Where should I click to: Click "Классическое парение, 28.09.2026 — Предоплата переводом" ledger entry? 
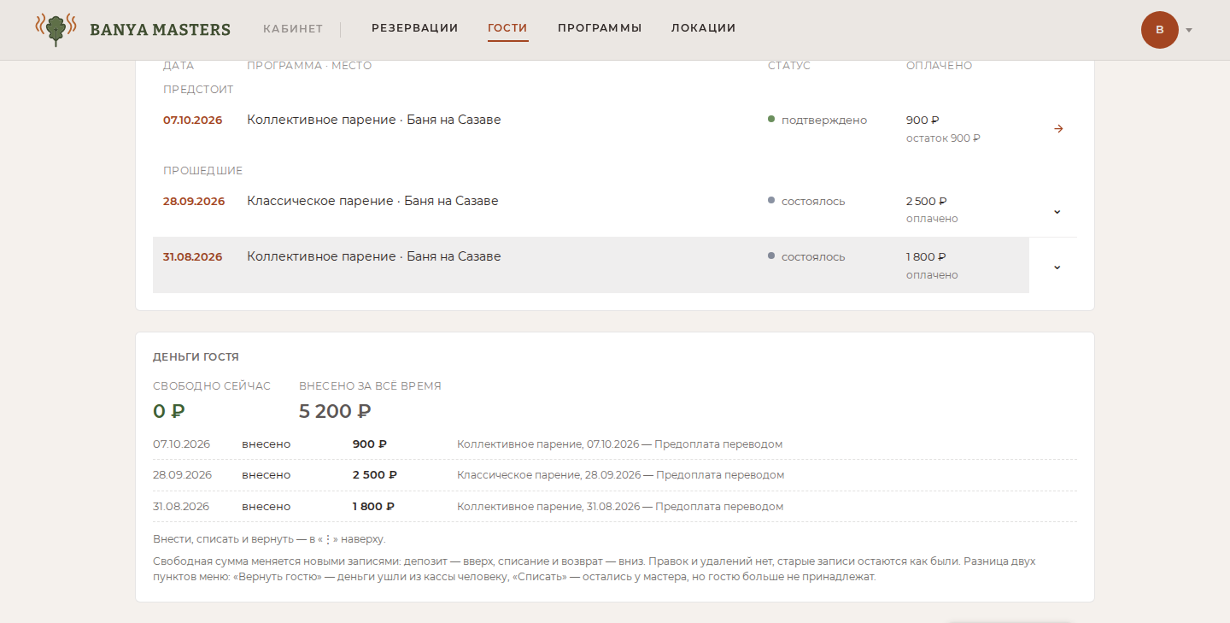click(620, 475)
